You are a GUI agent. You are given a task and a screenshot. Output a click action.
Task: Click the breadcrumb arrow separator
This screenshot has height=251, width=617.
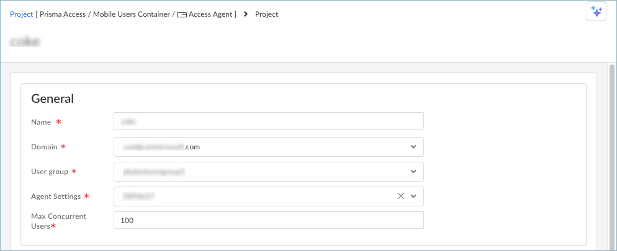[246, 14]
